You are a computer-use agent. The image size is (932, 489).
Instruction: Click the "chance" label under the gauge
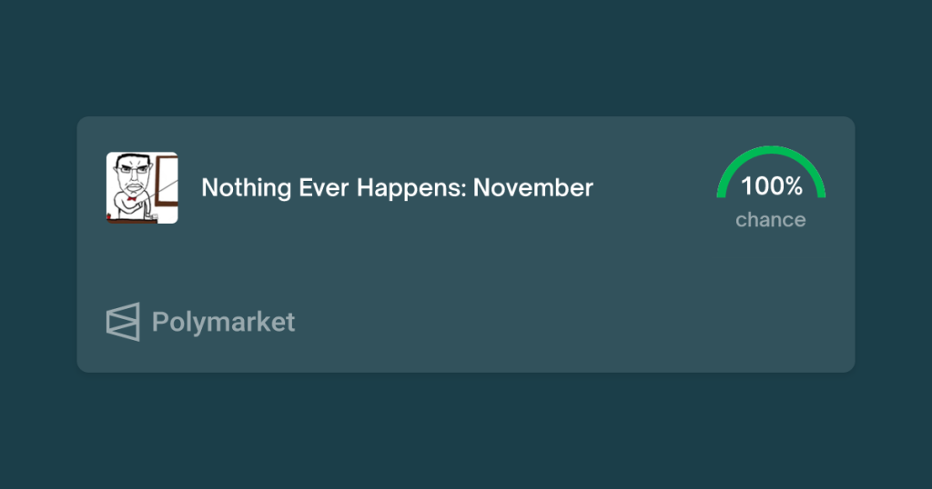(771, 220)
